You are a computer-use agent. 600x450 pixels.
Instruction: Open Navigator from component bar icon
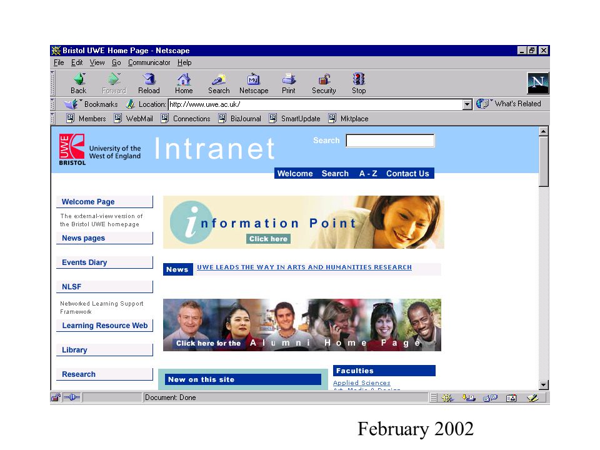[x=447, y=398]
